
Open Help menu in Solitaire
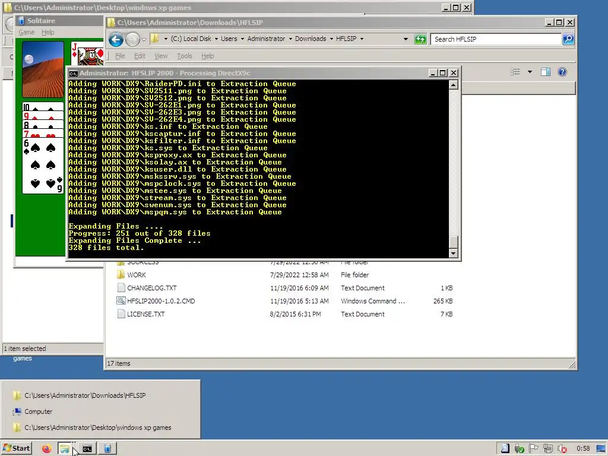47,32
